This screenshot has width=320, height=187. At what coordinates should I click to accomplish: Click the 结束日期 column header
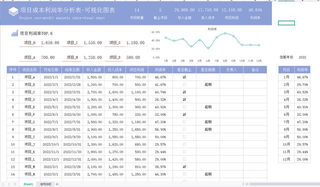72,70
